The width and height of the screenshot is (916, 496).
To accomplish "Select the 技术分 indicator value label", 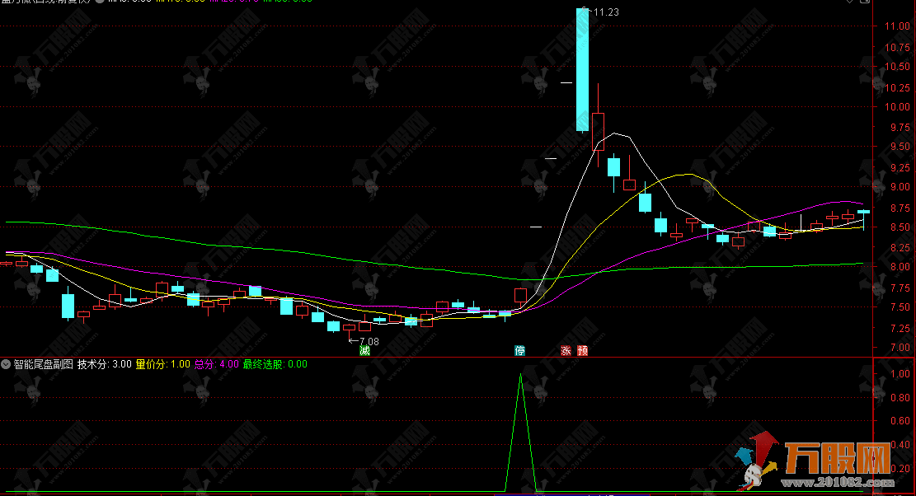I will tap(104, 363).
